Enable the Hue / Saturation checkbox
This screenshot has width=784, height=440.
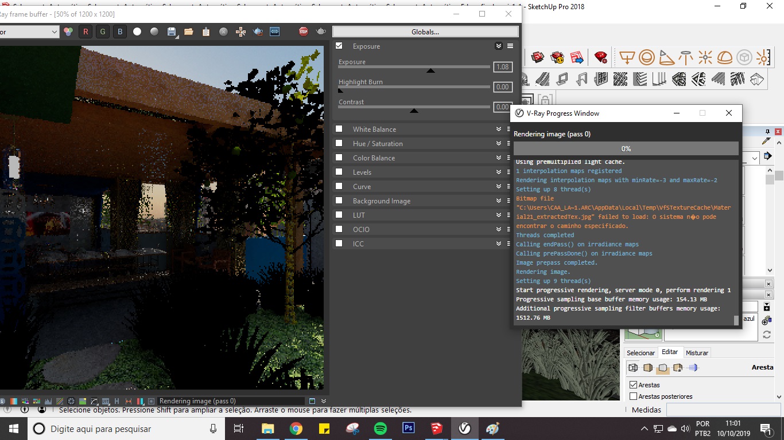coord(339,143)
